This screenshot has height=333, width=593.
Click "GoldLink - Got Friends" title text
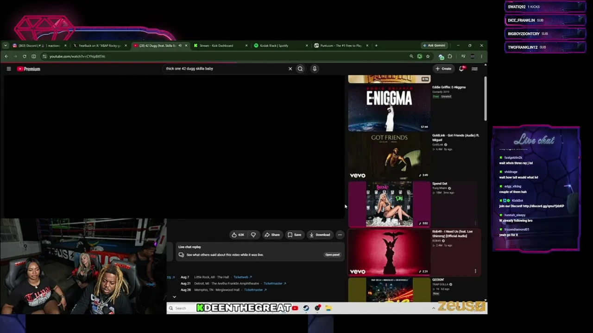click(455, 137)
